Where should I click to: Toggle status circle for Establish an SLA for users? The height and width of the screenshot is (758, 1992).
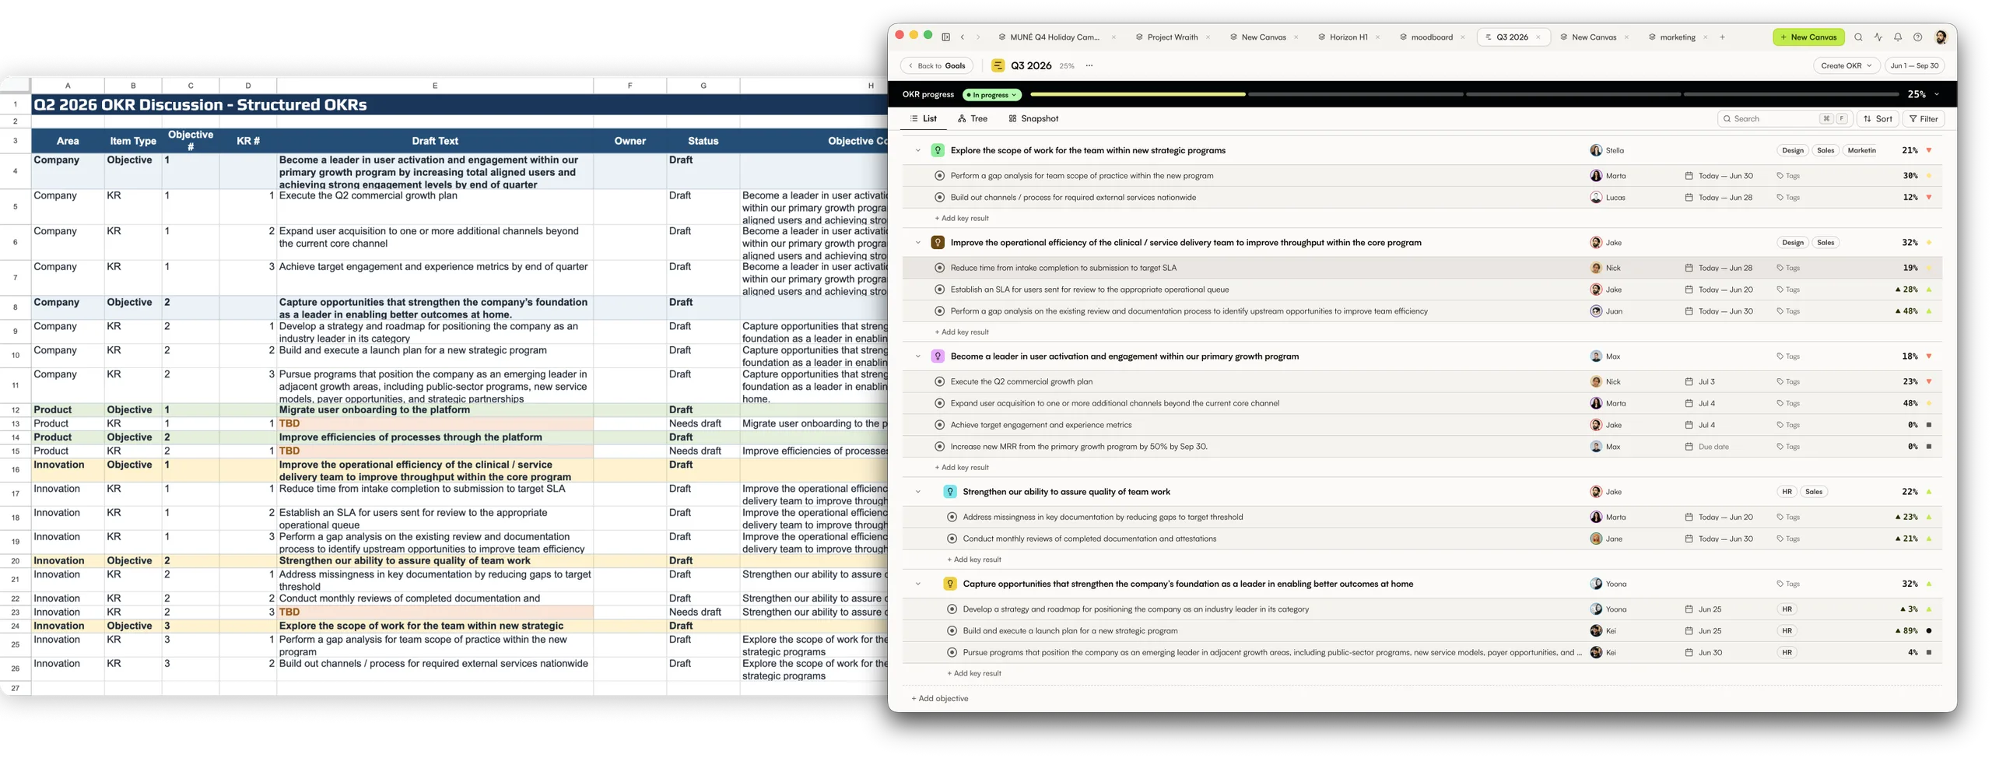tap(939, 289)
